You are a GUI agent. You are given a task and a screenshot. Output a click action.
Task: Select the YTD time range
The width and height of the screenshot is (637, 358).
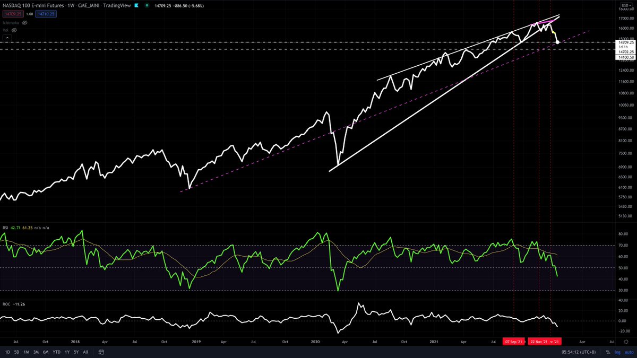56,352
